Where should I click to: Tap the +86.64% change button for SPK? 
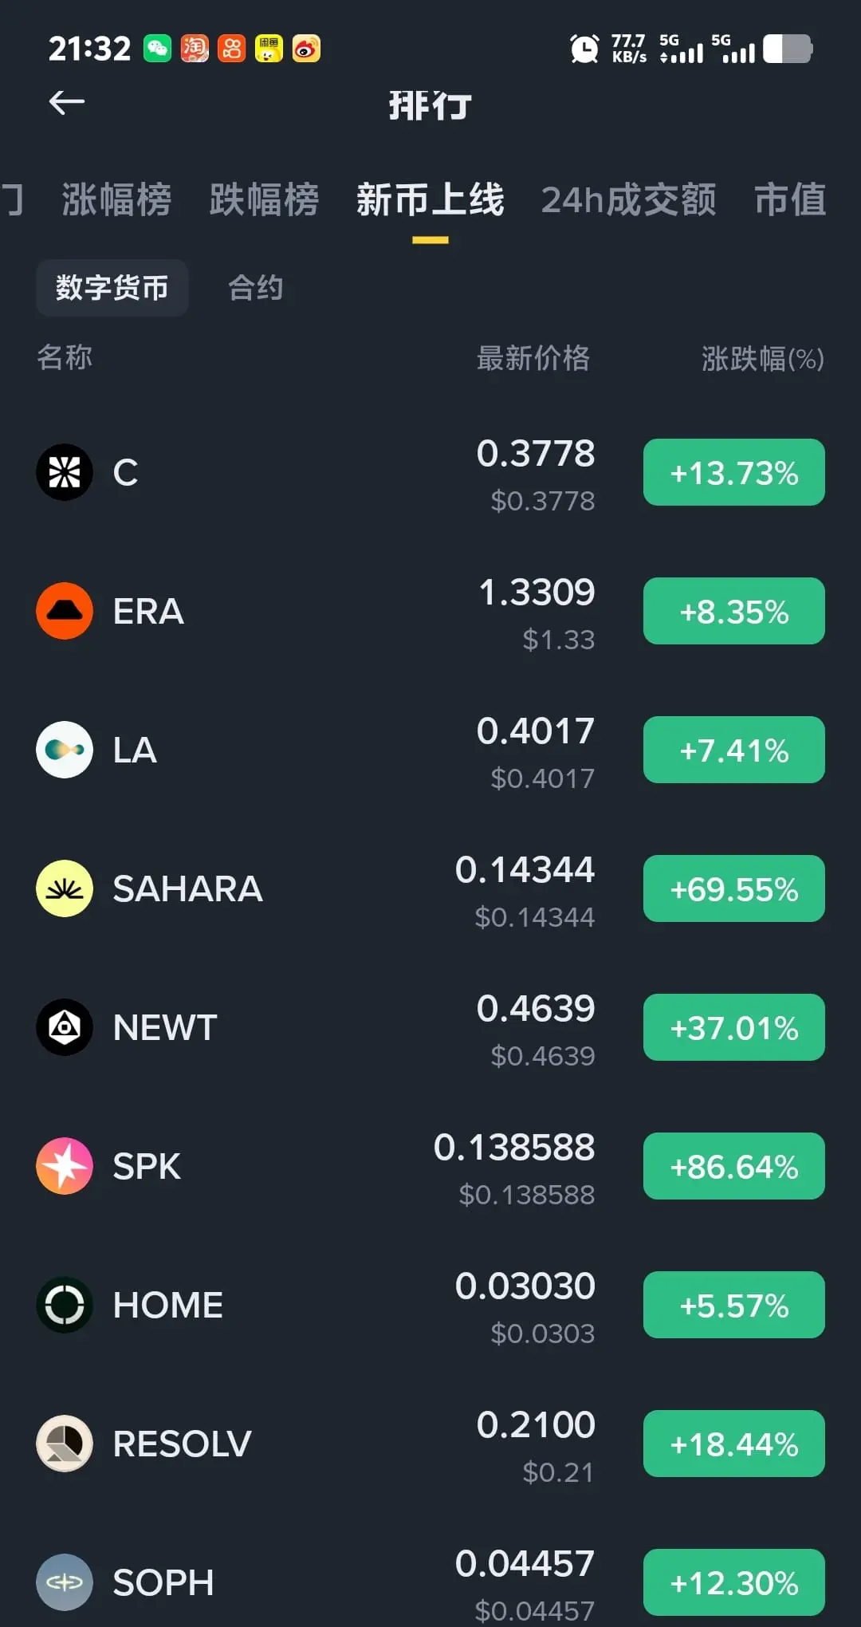pos(734,1166)
